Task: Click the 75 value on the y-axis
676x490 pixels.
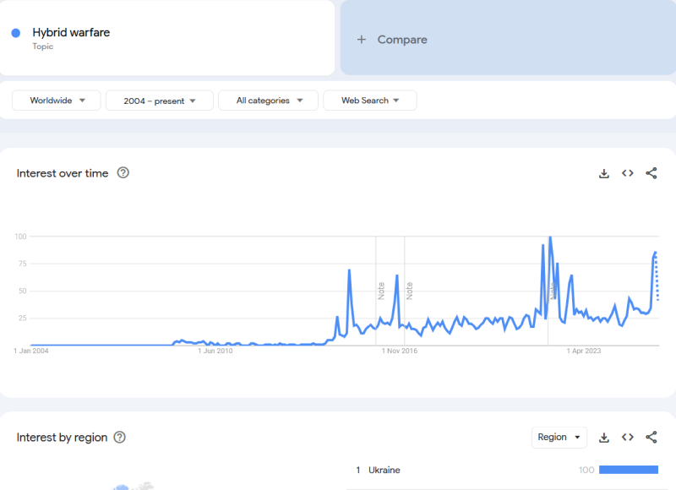Action: 23,264
